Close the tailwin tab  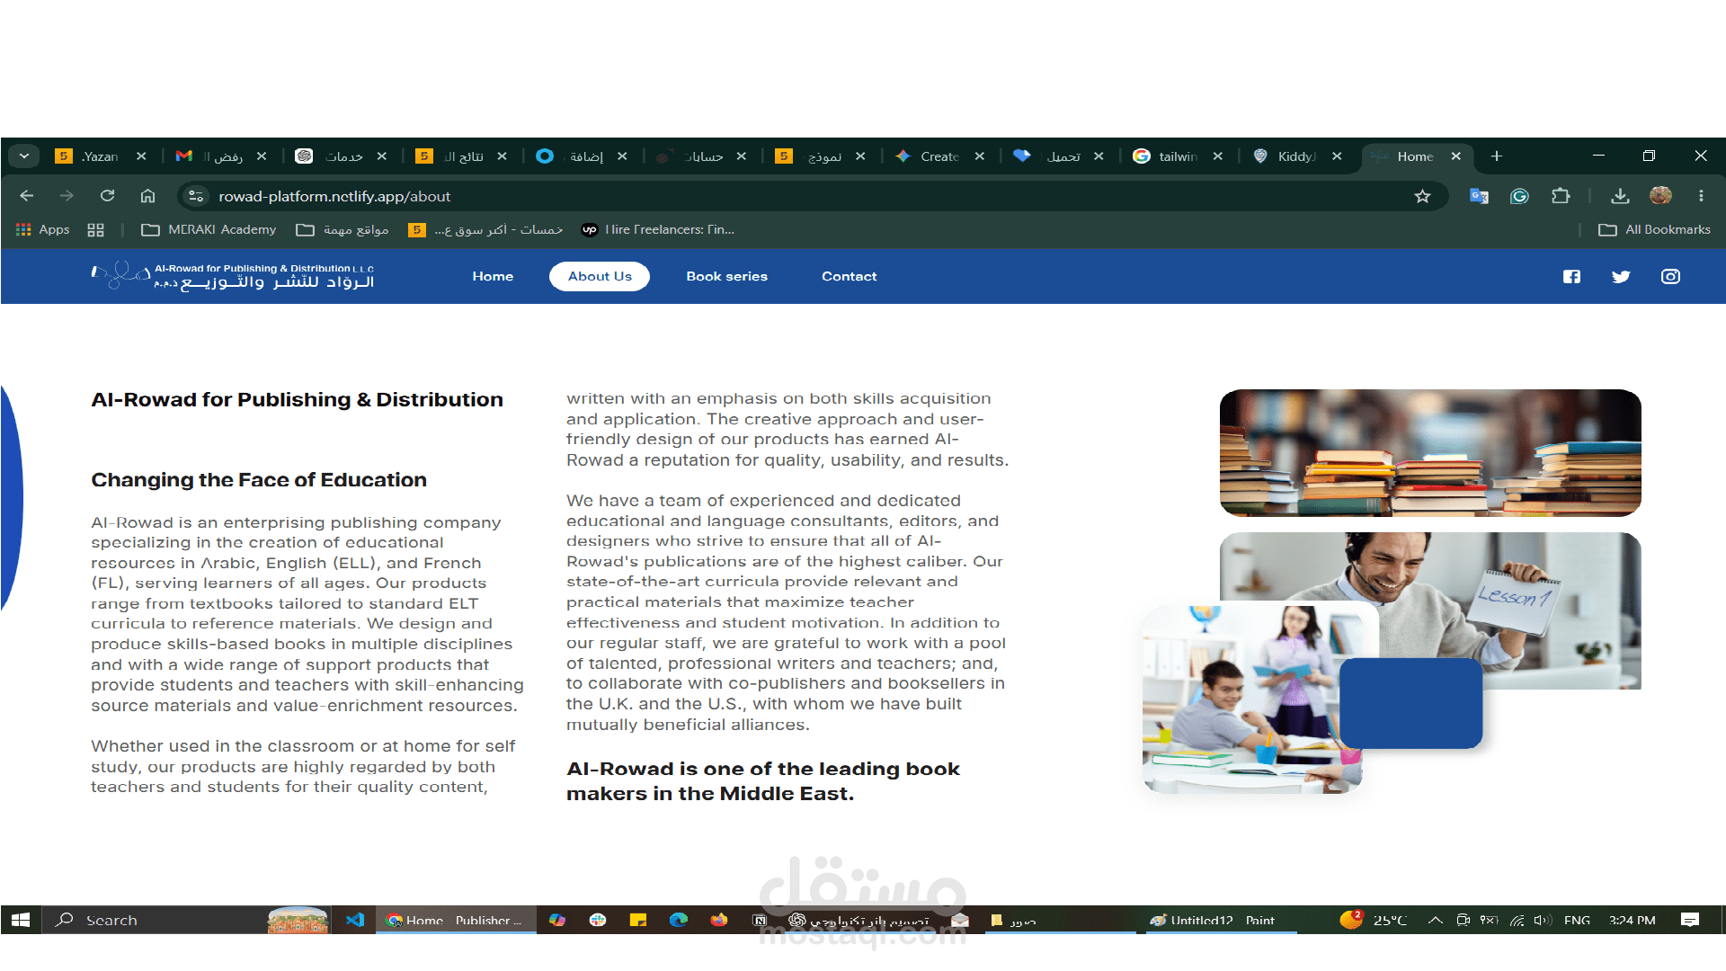coord(1218,156)
